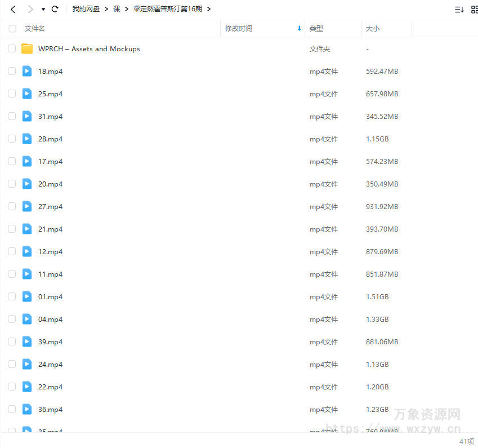This screenshot has height=448, width=478.
Task: Check the checkbox for 25.mp4
Action: 11,94
